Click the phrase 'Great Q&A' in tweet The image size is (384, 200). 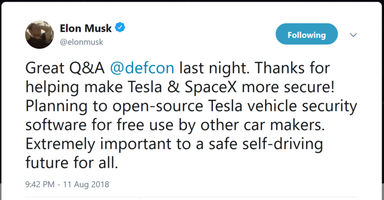[65, 68]
